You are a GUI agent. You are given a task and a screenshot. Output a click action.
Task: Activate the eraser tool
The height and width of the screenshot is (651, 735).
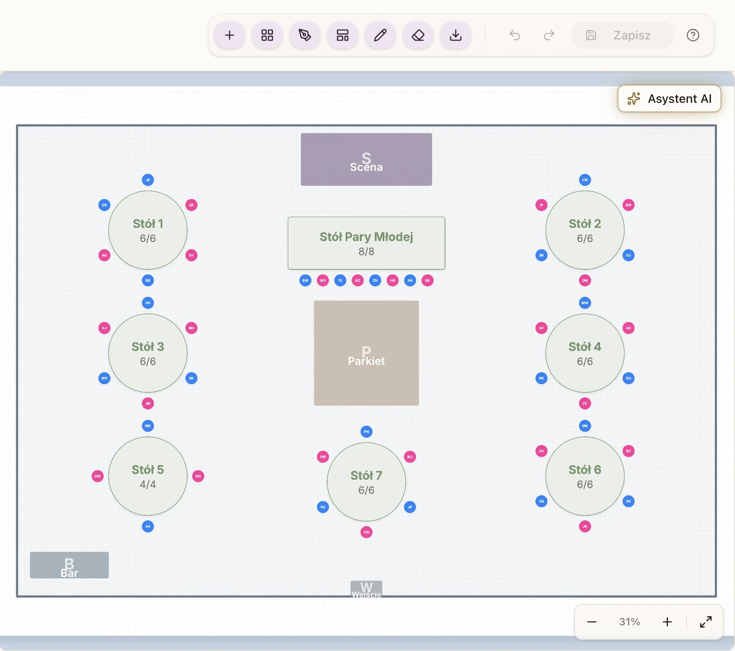point(418,35)
